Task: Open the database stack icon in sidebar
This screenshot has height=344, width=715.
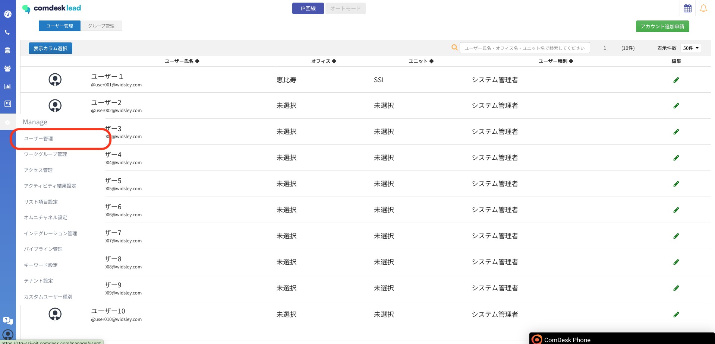Action: point(7,50)
